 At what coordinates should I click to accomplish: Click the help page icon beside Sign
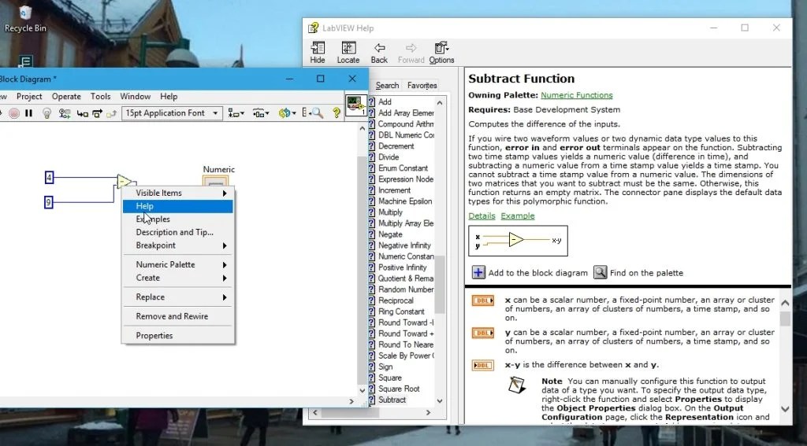tap(372, 367)
